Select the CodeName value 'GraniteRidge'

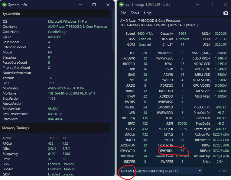tap(58, 32)
